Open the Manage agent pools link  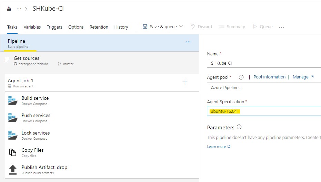point(301,77)
